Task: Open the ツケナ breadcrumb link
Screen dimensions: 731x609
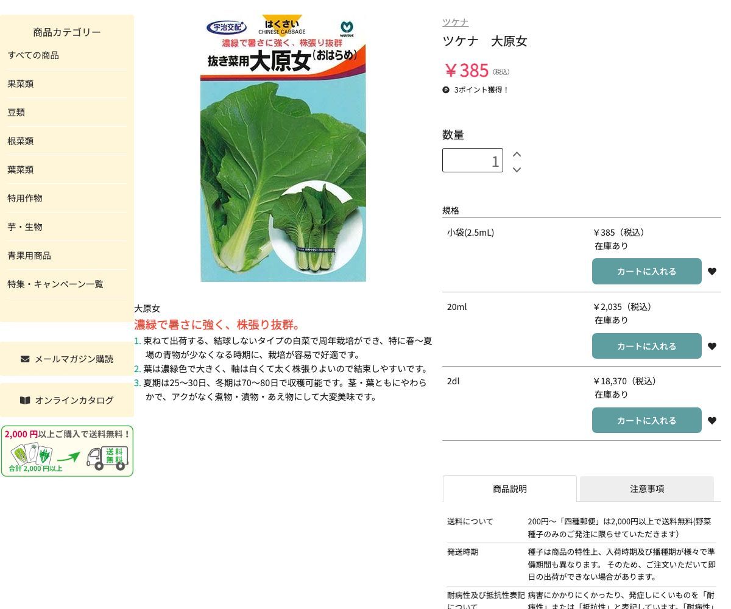Action: (455, 22)
